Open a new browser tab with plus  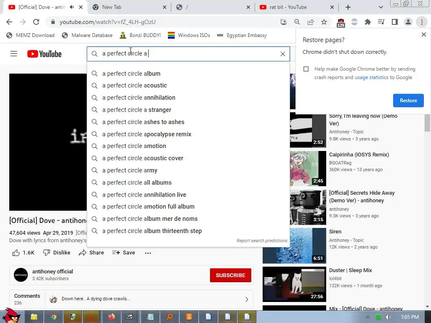(x=348, y=7)
